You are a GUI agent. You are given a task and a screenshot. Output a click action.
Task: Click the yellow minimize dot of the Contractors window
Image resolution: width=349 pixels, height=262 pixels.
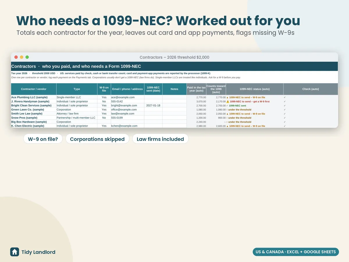coord(22,57)
